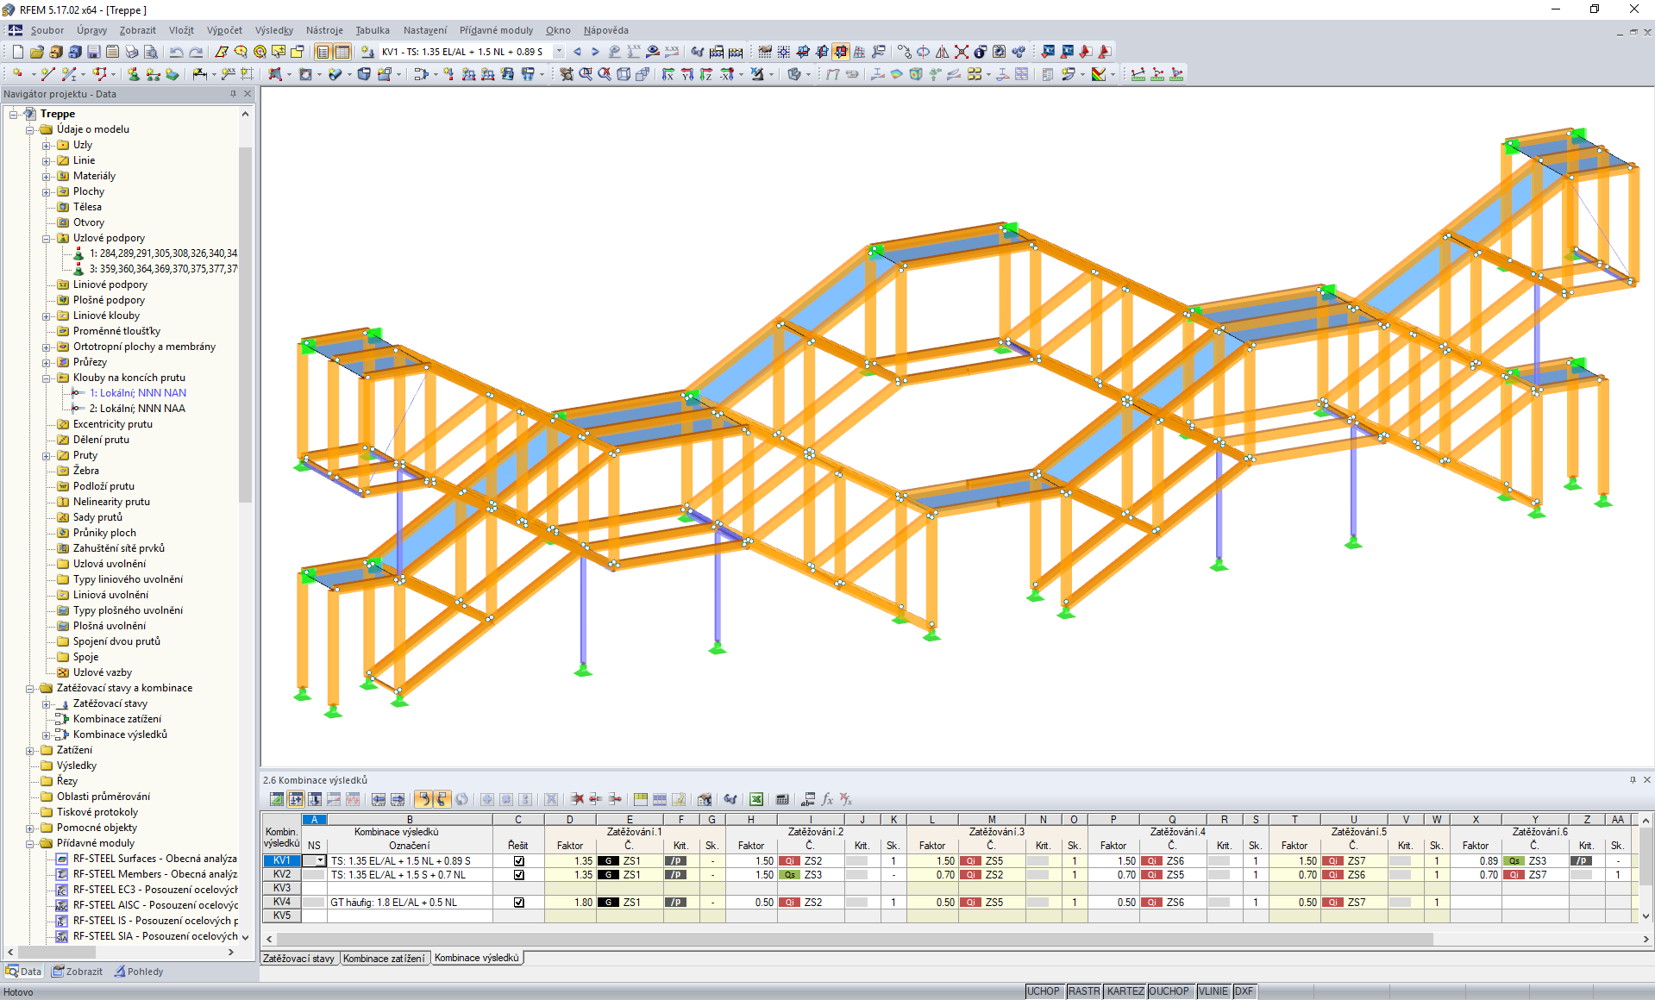The image size is (1655, 1000).
Task: Undo the last action
Action: click(x=177, y=52)
